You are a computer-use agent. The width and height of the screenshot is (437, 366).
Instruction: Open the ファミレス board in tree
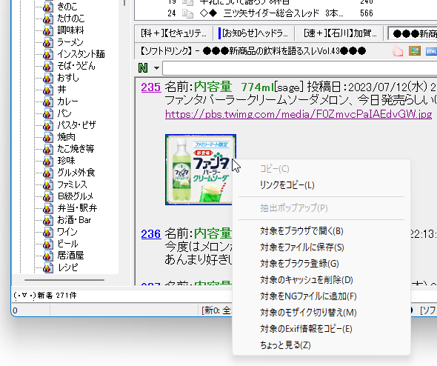tap(72, 184)
